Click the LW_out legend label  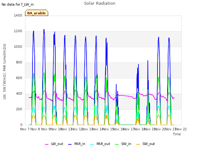pyautogui.click(x=57, y=144)
